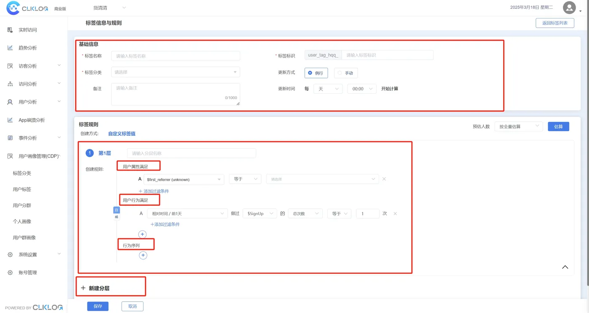Click the 返回标签列表 button
The height and width of the screenshot is (313, 589).
555,23
